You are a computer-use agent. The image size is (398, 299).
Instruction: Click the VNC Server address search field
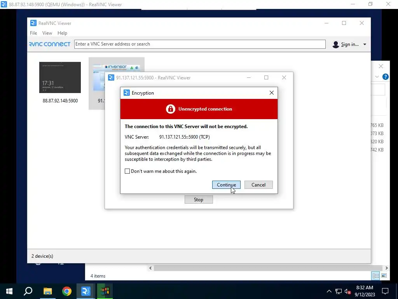tap(200, 44)
